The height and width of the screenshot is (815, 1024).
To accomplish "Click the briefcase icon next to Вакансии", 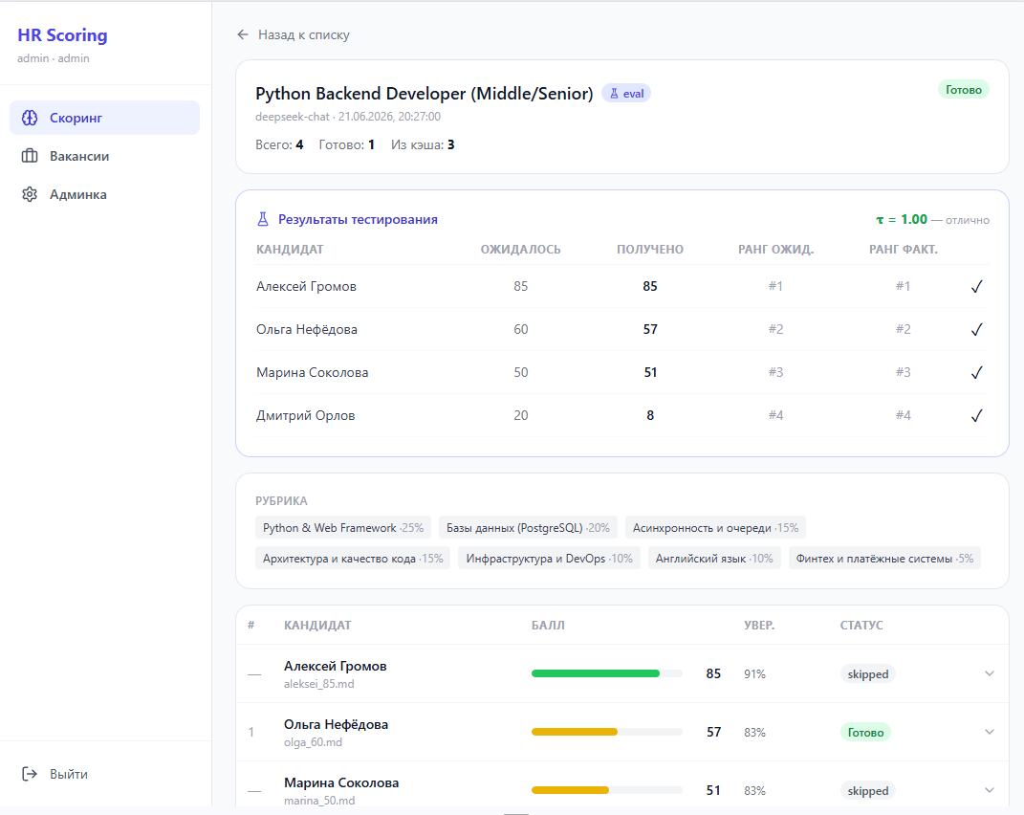I will pyautogui.click(x=30, y=156).
